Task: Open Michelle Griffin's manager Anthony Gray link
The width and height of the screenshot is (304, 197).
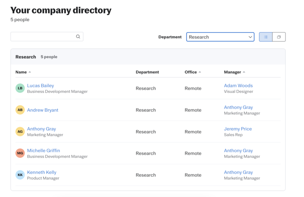Action: [238, 151]
